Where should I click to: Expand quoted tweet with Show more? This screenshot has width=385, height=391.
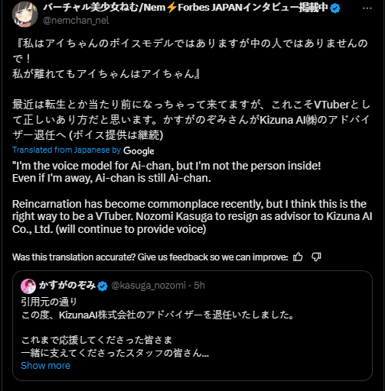(x=45, y=366)
